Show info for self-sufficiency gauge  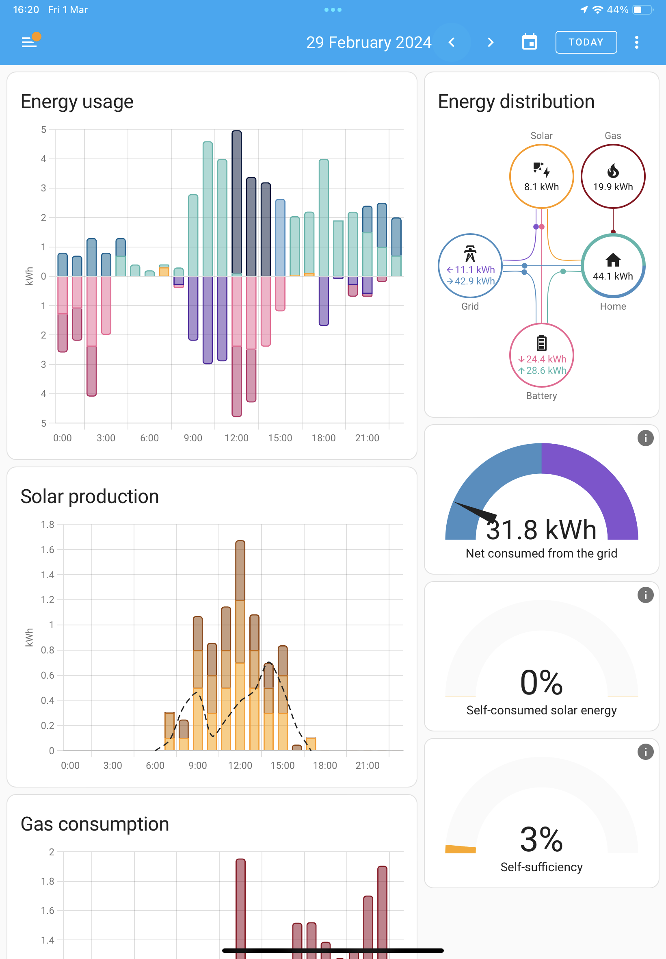[x=645, y=751]
